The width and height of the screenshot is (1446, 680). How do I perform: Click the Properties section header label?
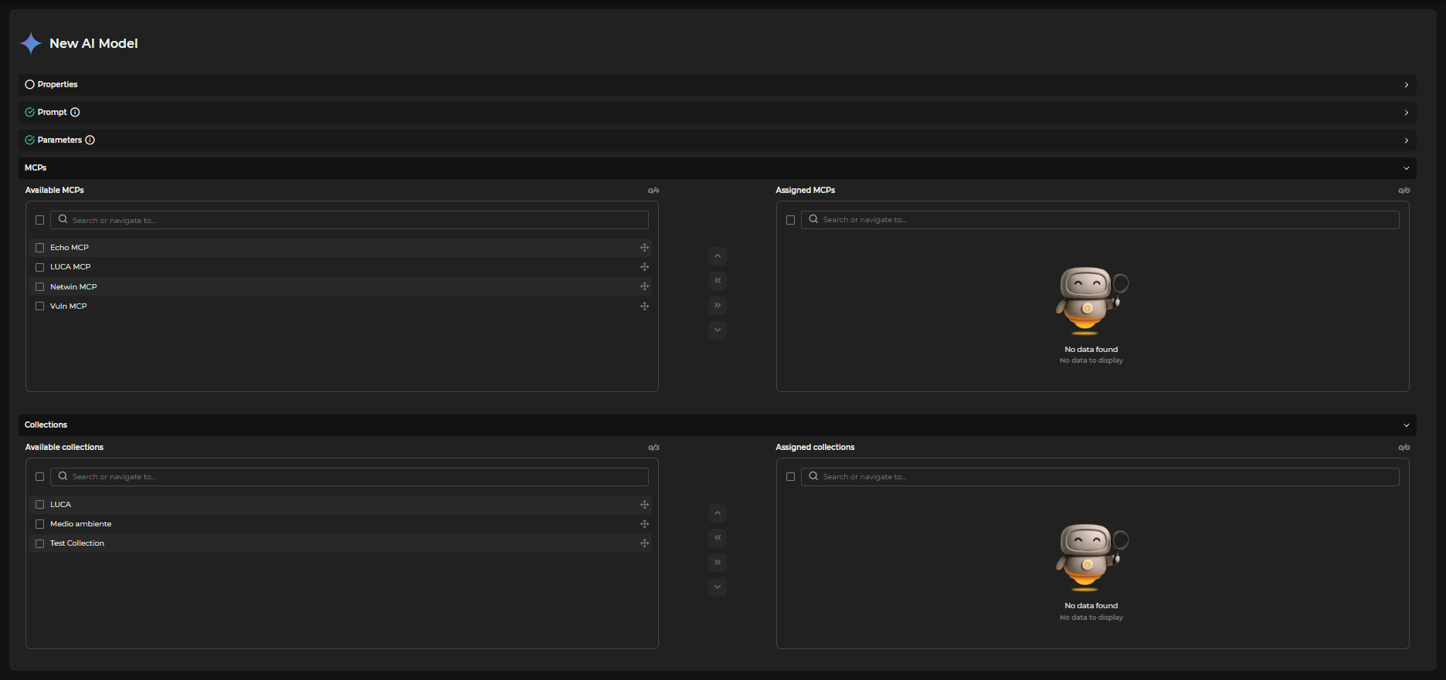(57, 85)
